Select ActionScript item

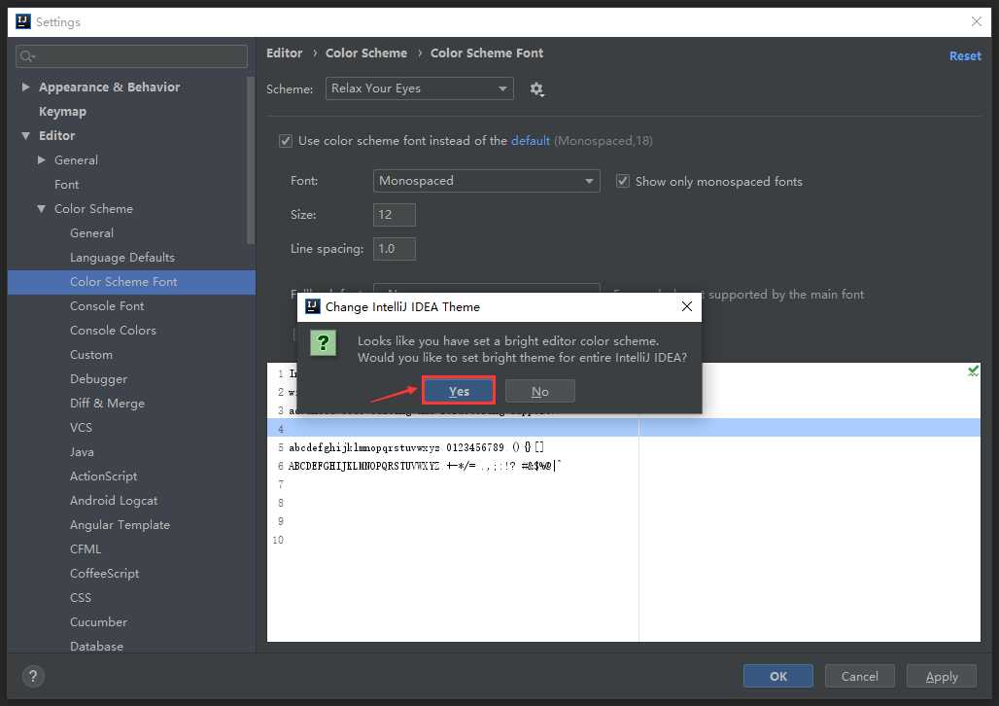[103, 477]
